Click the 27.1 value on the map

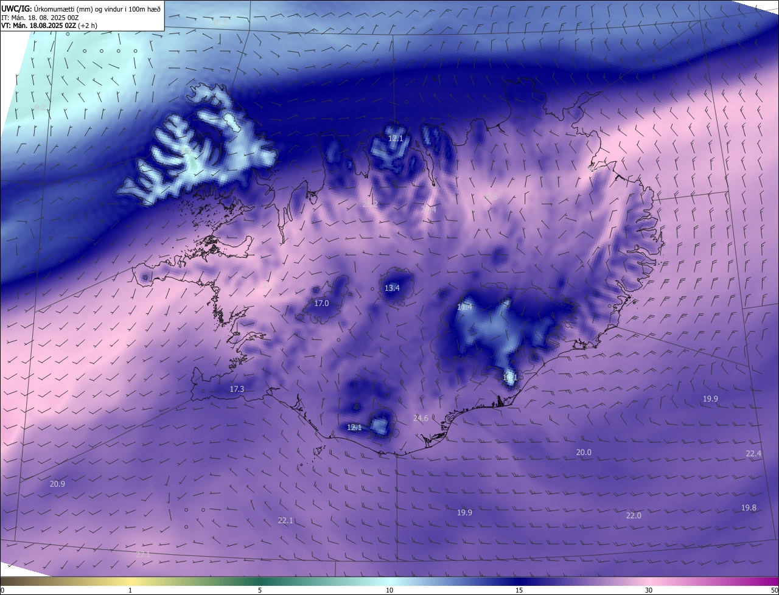tap(143, 554)
